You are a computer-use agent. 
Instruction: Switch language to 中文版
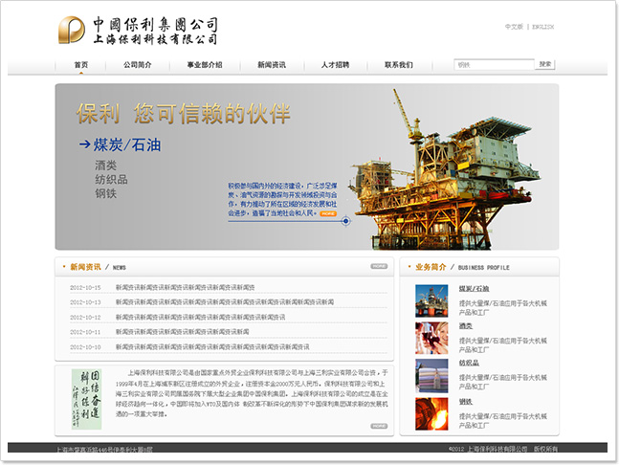514,27
